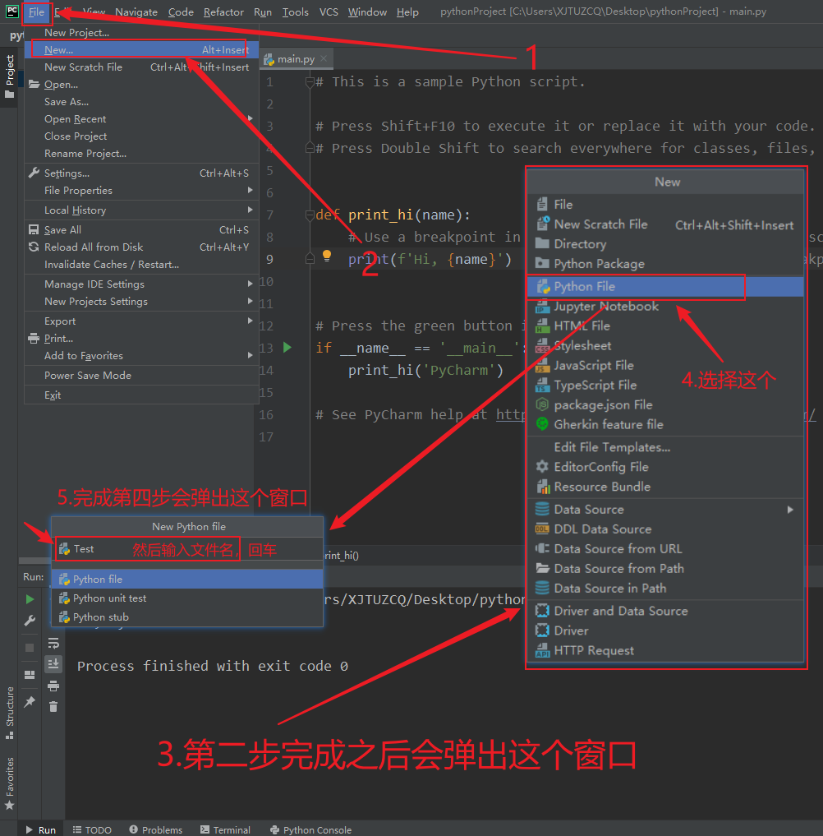Image resolution: width=823 pixels, height=836 pixels.
Task: Expand the Data Source submenu
Action: pyautogui.click(x=665, y=510)
